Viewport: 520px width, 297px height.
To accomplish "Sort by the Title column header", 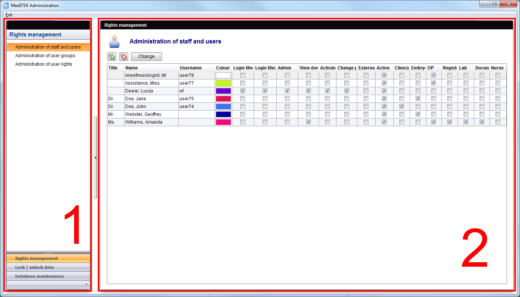I will coord(116,68).
